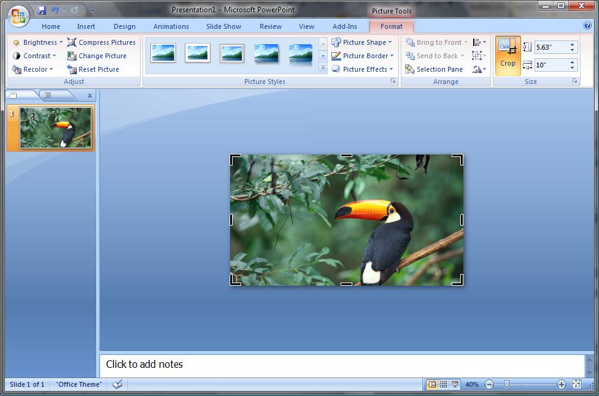Open the Picture Effects dropdown

coord(362,69)
